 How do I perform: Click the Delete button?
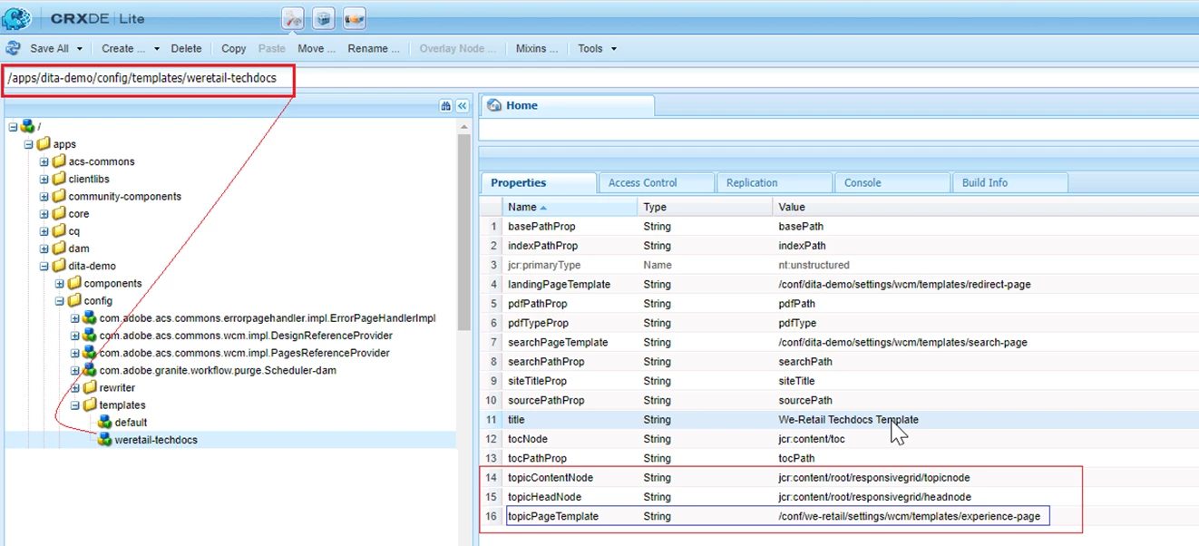click(x=187, y=49)
